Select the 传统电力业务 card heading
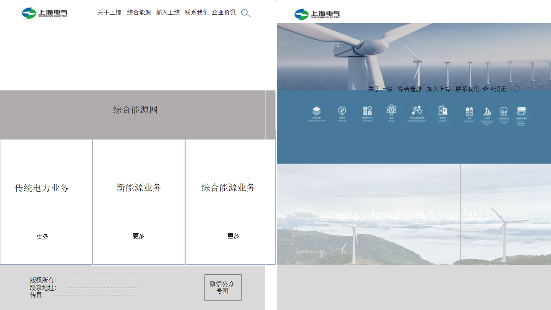Viewport: 551px width, 310px height. point(42,188)
